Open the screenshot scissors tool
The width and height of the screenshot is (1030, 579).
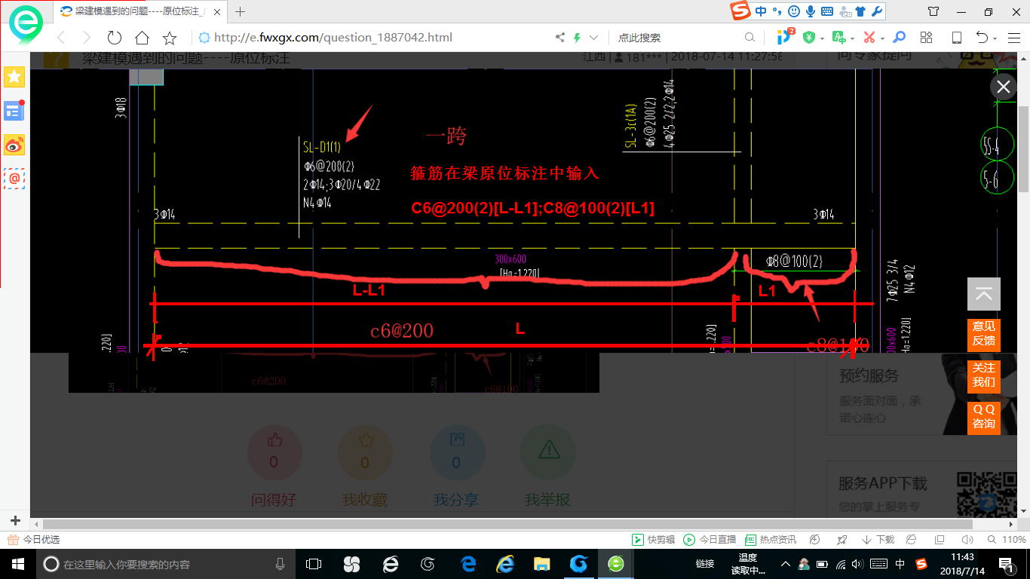[x=869, y=38]
